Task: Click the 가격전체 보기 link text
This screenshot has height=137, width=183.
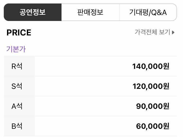Action: [x=152, y=32]
